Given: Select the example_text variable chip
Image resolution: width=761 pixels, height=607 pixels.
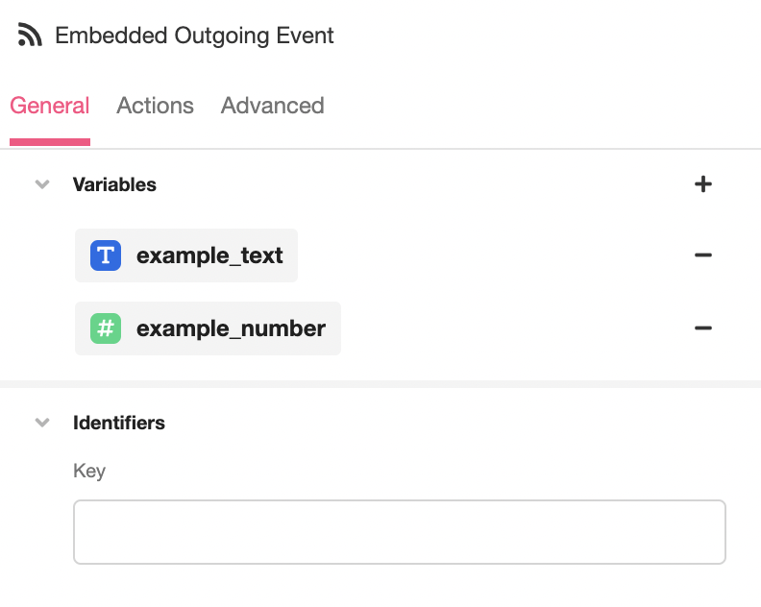Looking at the screenshot, I should tap(186, 255).
